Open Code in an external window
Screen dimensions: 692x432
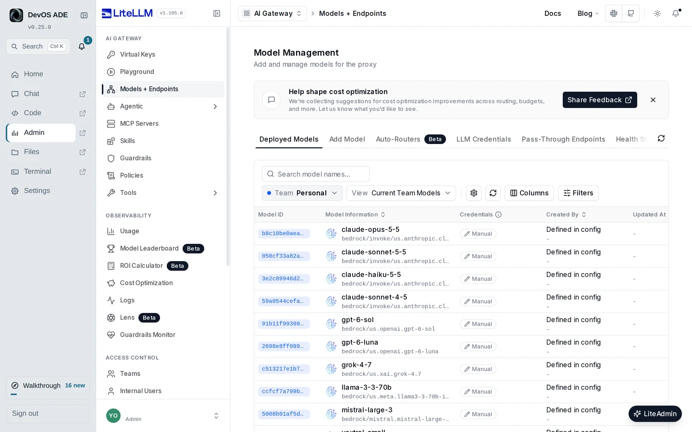pos(83,113)
